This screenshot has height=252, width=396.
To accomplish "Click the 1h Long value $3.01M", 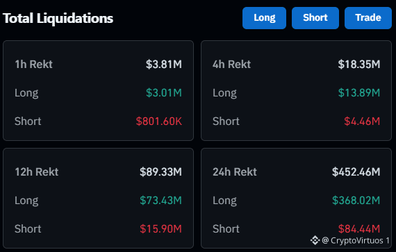I will pos(164,93).
